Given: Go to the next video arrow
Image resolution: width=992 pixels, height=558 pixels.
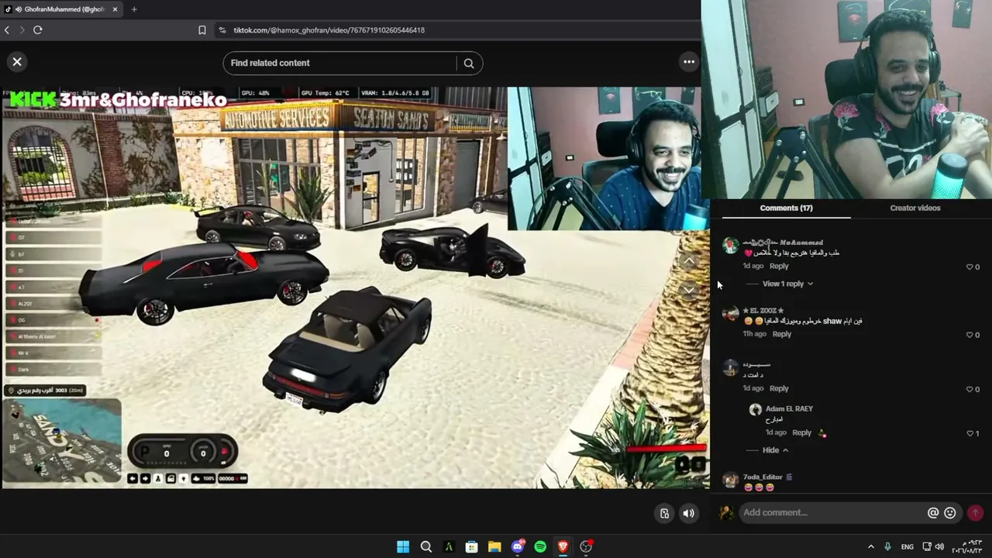Looking at the screenshot, I should click(x=689, y=290).
